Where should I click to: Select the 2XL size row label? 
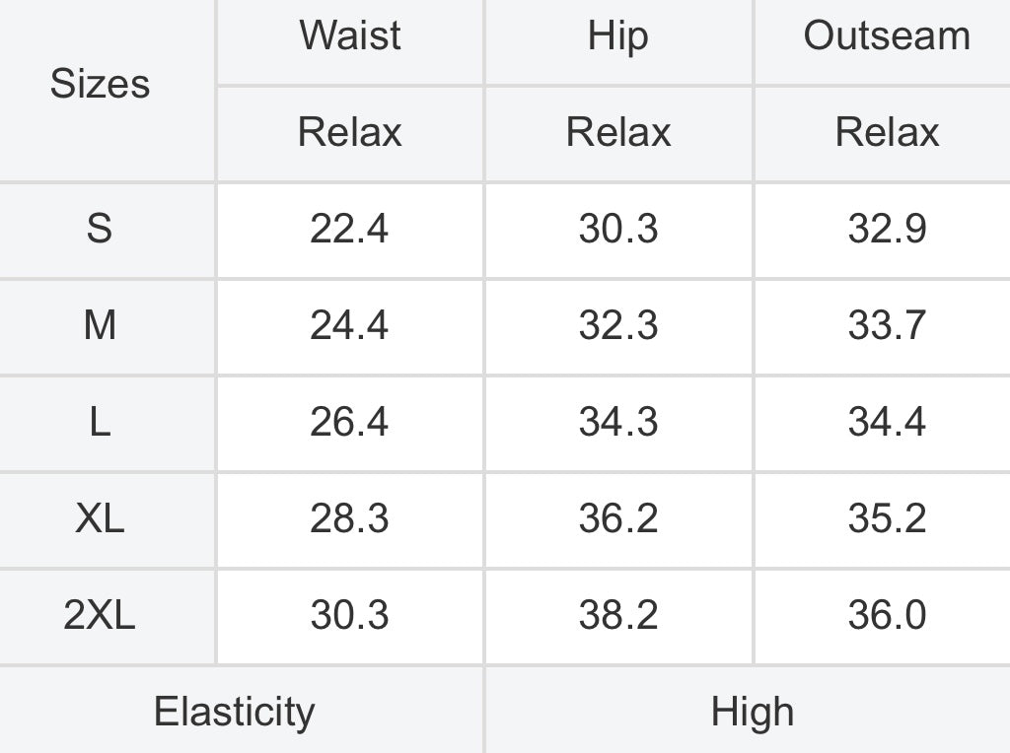[x=100, y=615]
